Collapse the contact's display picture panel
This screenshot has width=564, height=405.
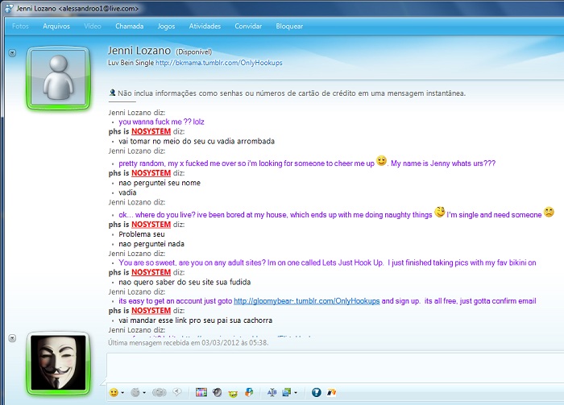(x=12, y=53)
